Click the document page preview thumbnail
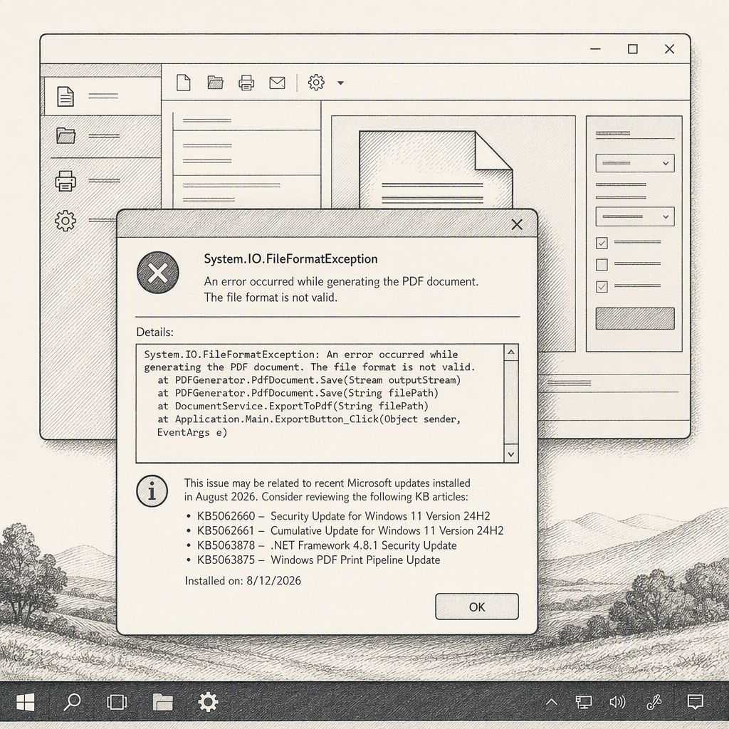Viewport: 729px width, 729px height. [436, 169]
